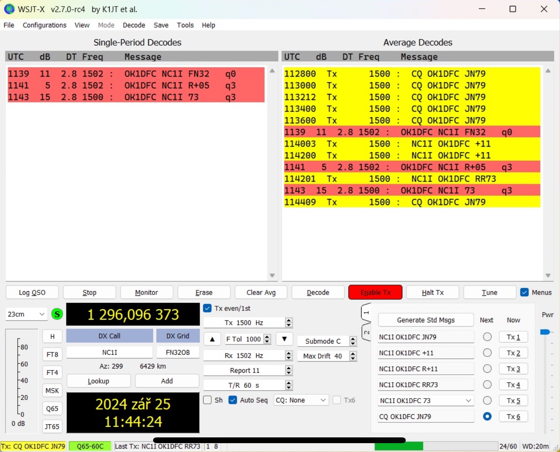Open the Save menu

point(161,25)
